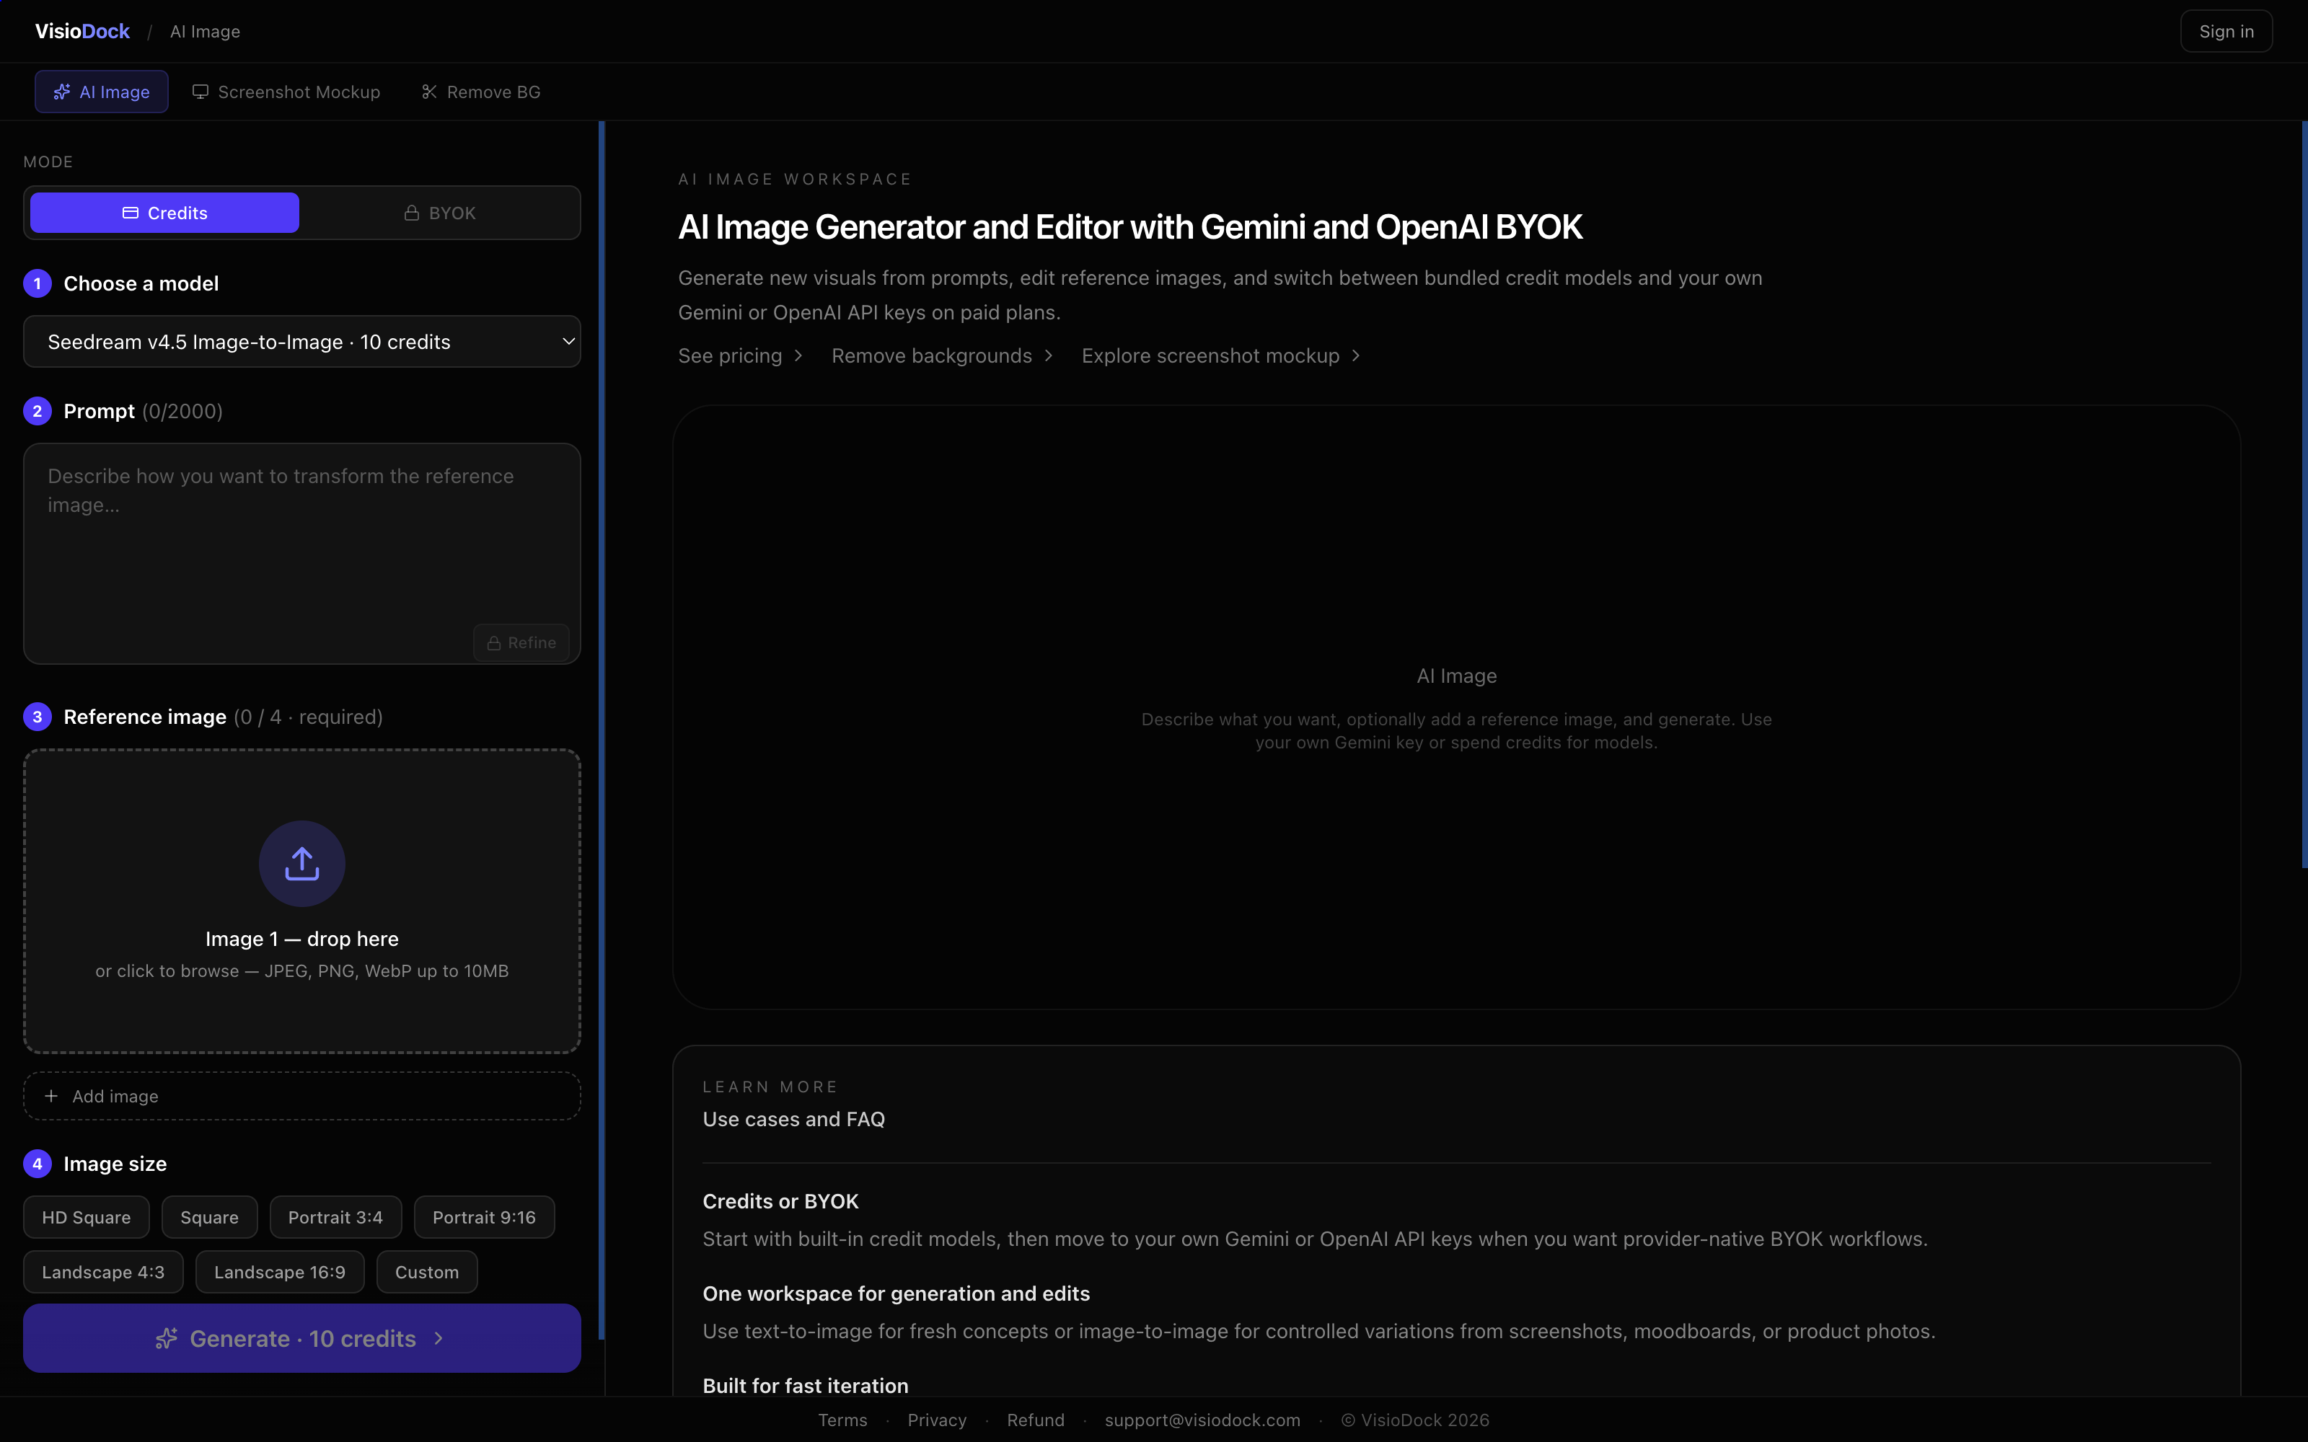The height and width of the screenshot is (1442, 2308).
Task: Click the '© VisioDock 2026' footer text
Action: click(x=1415, y=1420)
